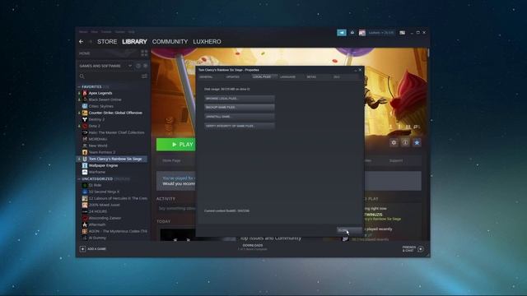Open the LIBRARY section
The image size is (527, 296).
pos(134,42)
